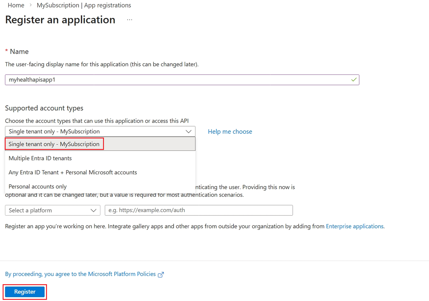Collapse the Supported account types combo box
Viewport: 429px width, 301px height.
100,132
